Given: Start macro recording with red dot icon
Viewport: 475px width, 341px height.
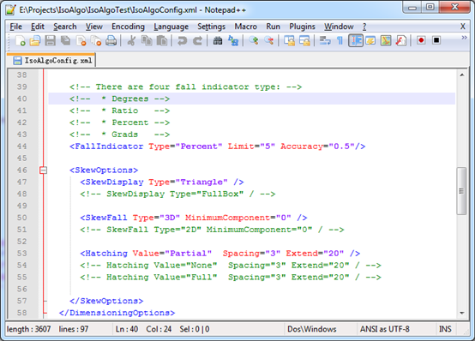Looking at the screenshot, I should point(421,40).
